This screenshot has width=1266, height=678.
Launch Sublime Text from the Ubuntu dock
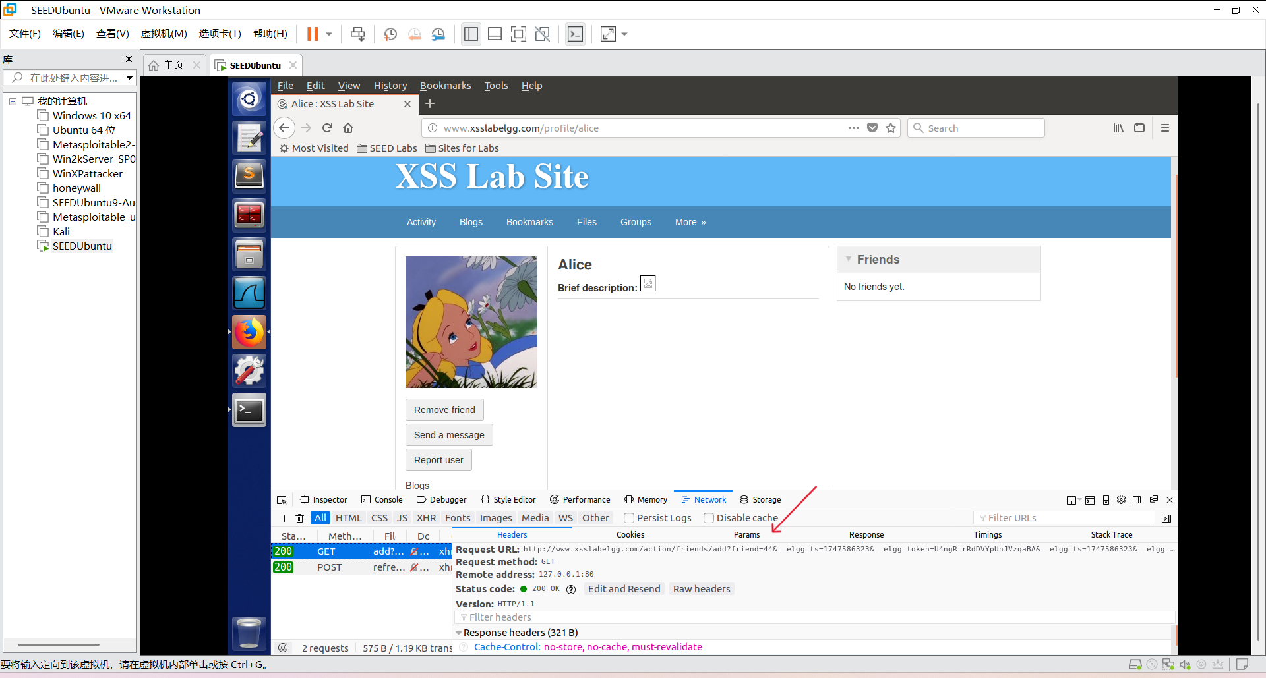coord(249,176)
